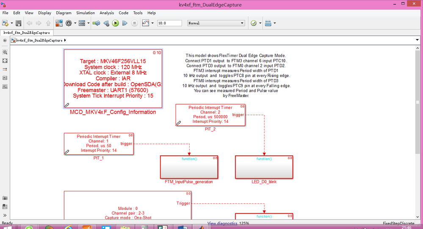Click the FixedStepDiscrete solver status text
Image resolution: width=423 pixels, height=229 pixels.
coord(398,223)
